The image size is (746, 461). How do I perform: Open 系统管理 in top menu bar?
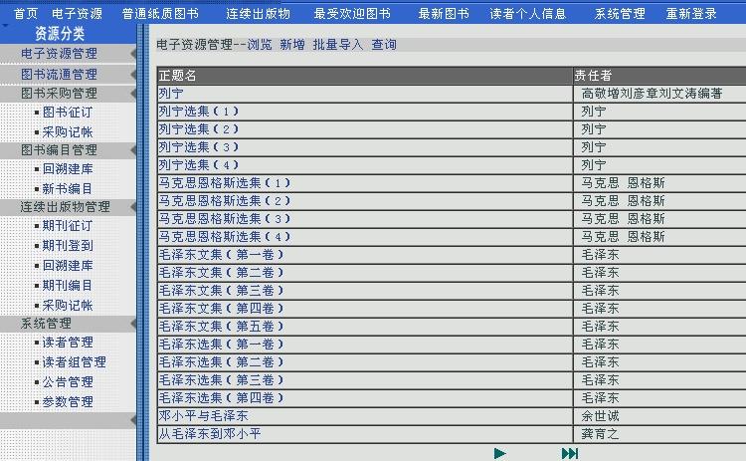pos(620,13)
